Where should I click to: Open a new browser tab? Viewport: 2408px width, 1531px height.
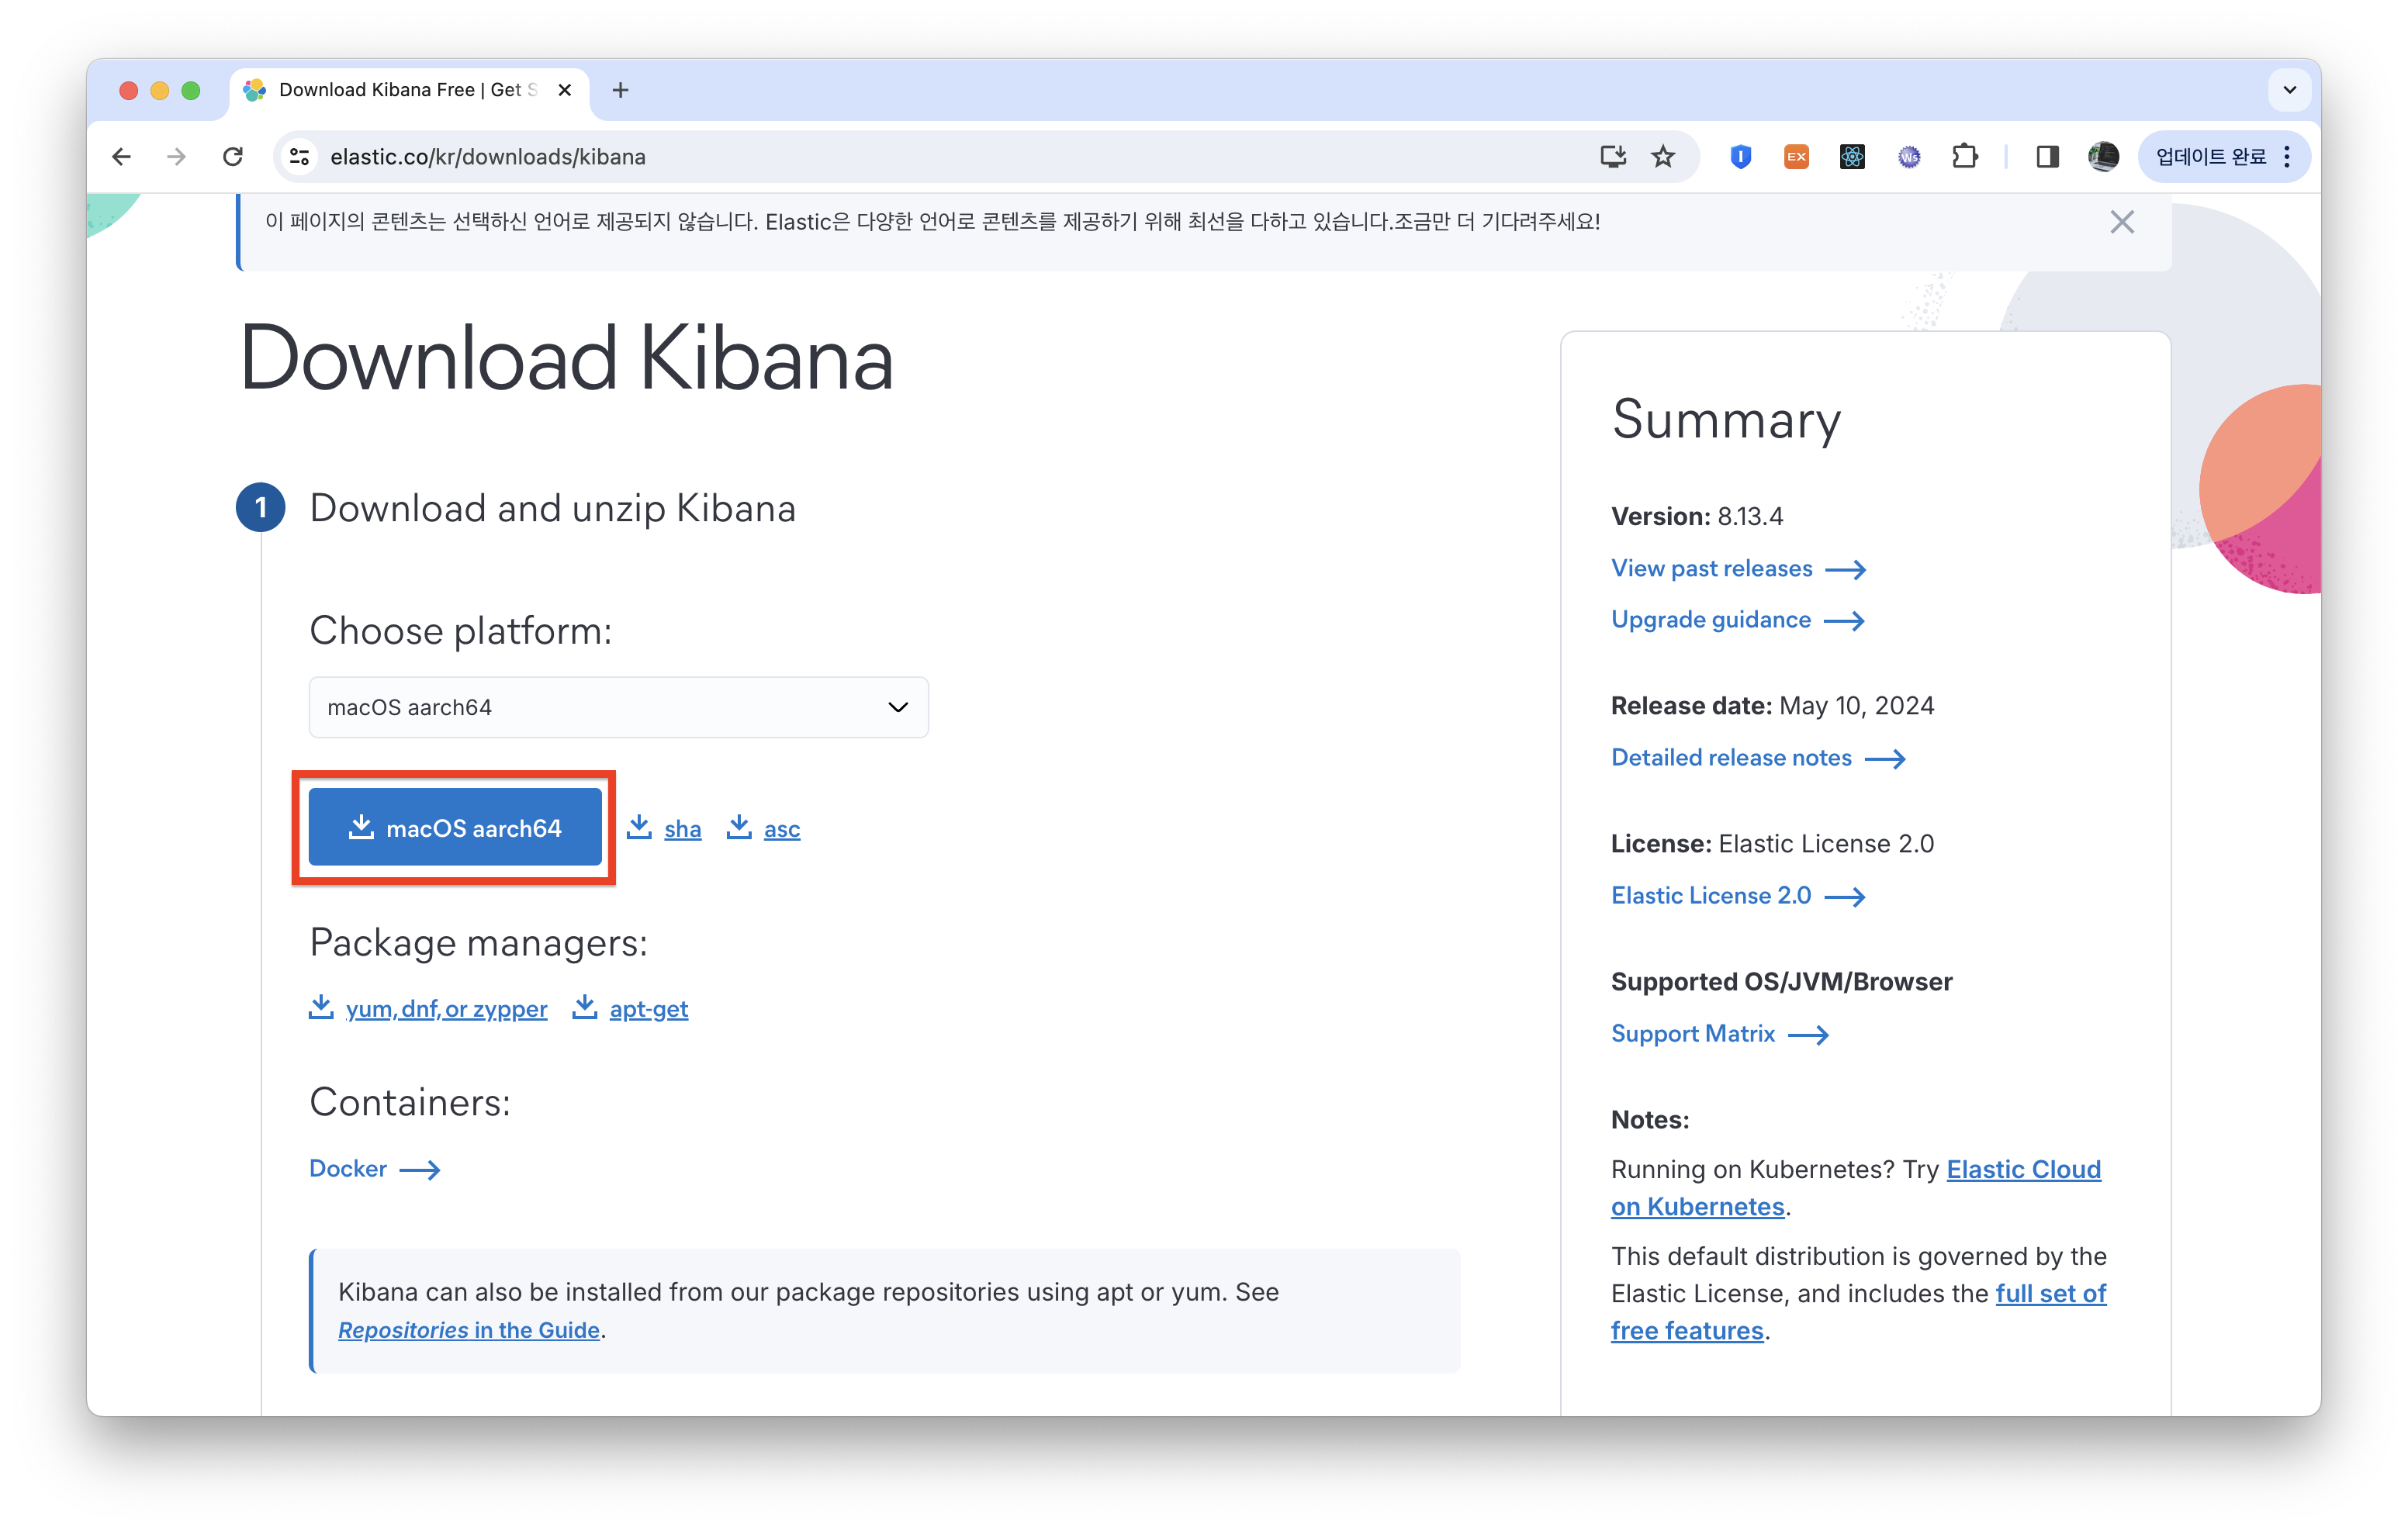click(x=620, y=90)
